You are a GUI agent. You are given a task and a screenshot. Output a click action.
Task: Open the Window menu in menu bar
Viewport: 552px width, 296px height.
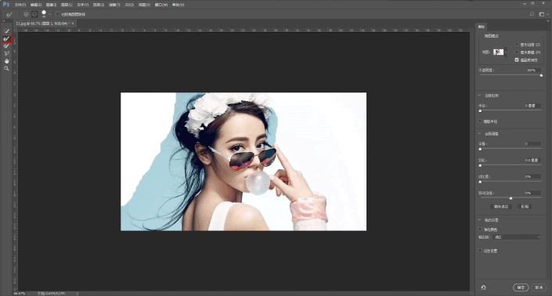pos(161,5)
